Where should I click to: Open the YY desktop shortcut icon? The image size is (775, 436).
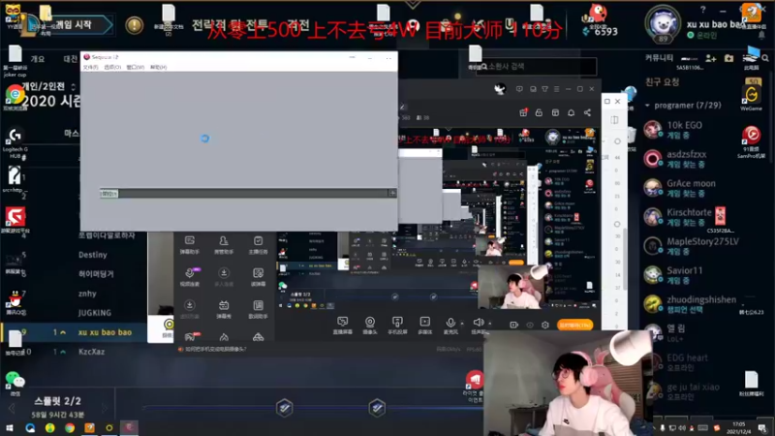13,13
